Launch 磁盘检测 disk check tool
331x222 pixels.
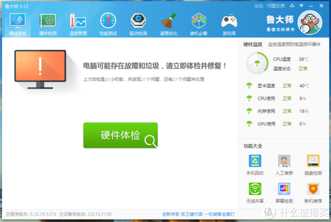coord(313,165)
